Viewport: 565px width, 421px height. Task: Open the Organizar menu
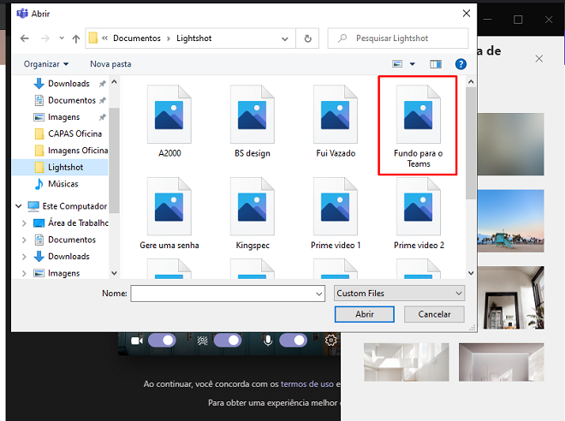(46, 64)
